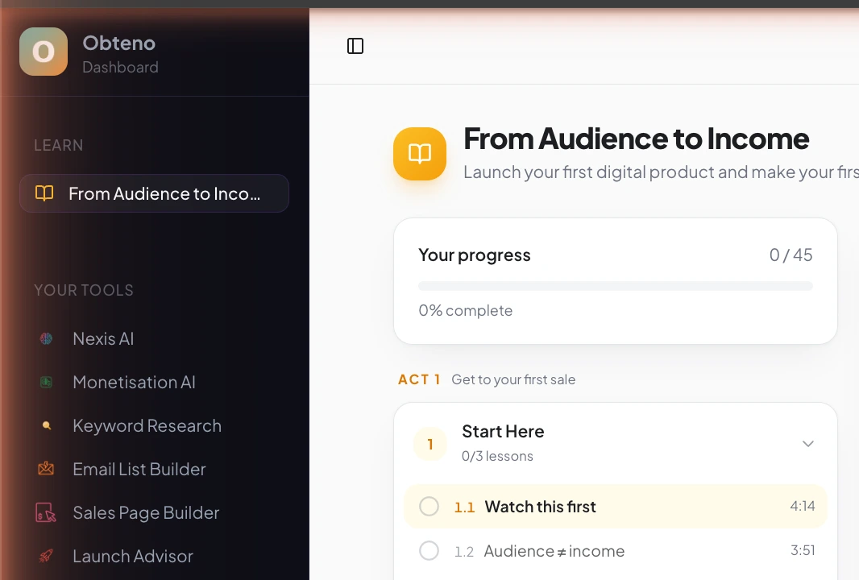Click the course progress bar
The image size is (859, 580).
615,286
